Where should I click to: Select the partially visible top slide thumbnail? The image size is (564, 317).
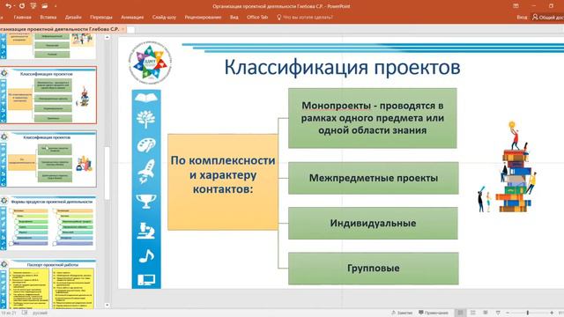tap(48, 47)
